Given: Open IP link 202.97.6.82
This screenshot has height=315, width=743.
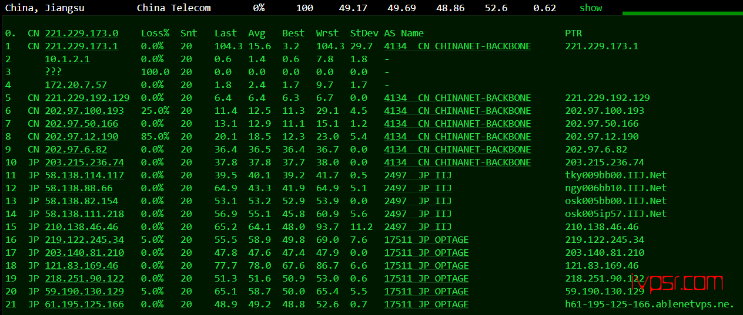Looking at the screenshot, I should pos(76,149).
